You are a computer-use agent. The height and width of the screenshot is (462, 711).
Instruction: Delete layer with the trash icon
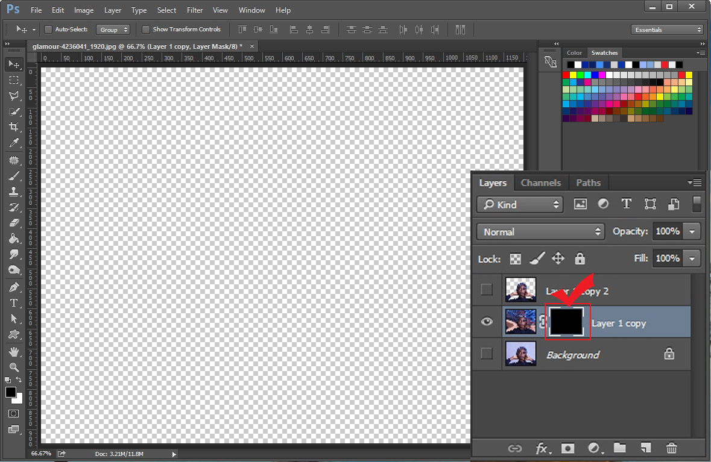coord(672,448)
